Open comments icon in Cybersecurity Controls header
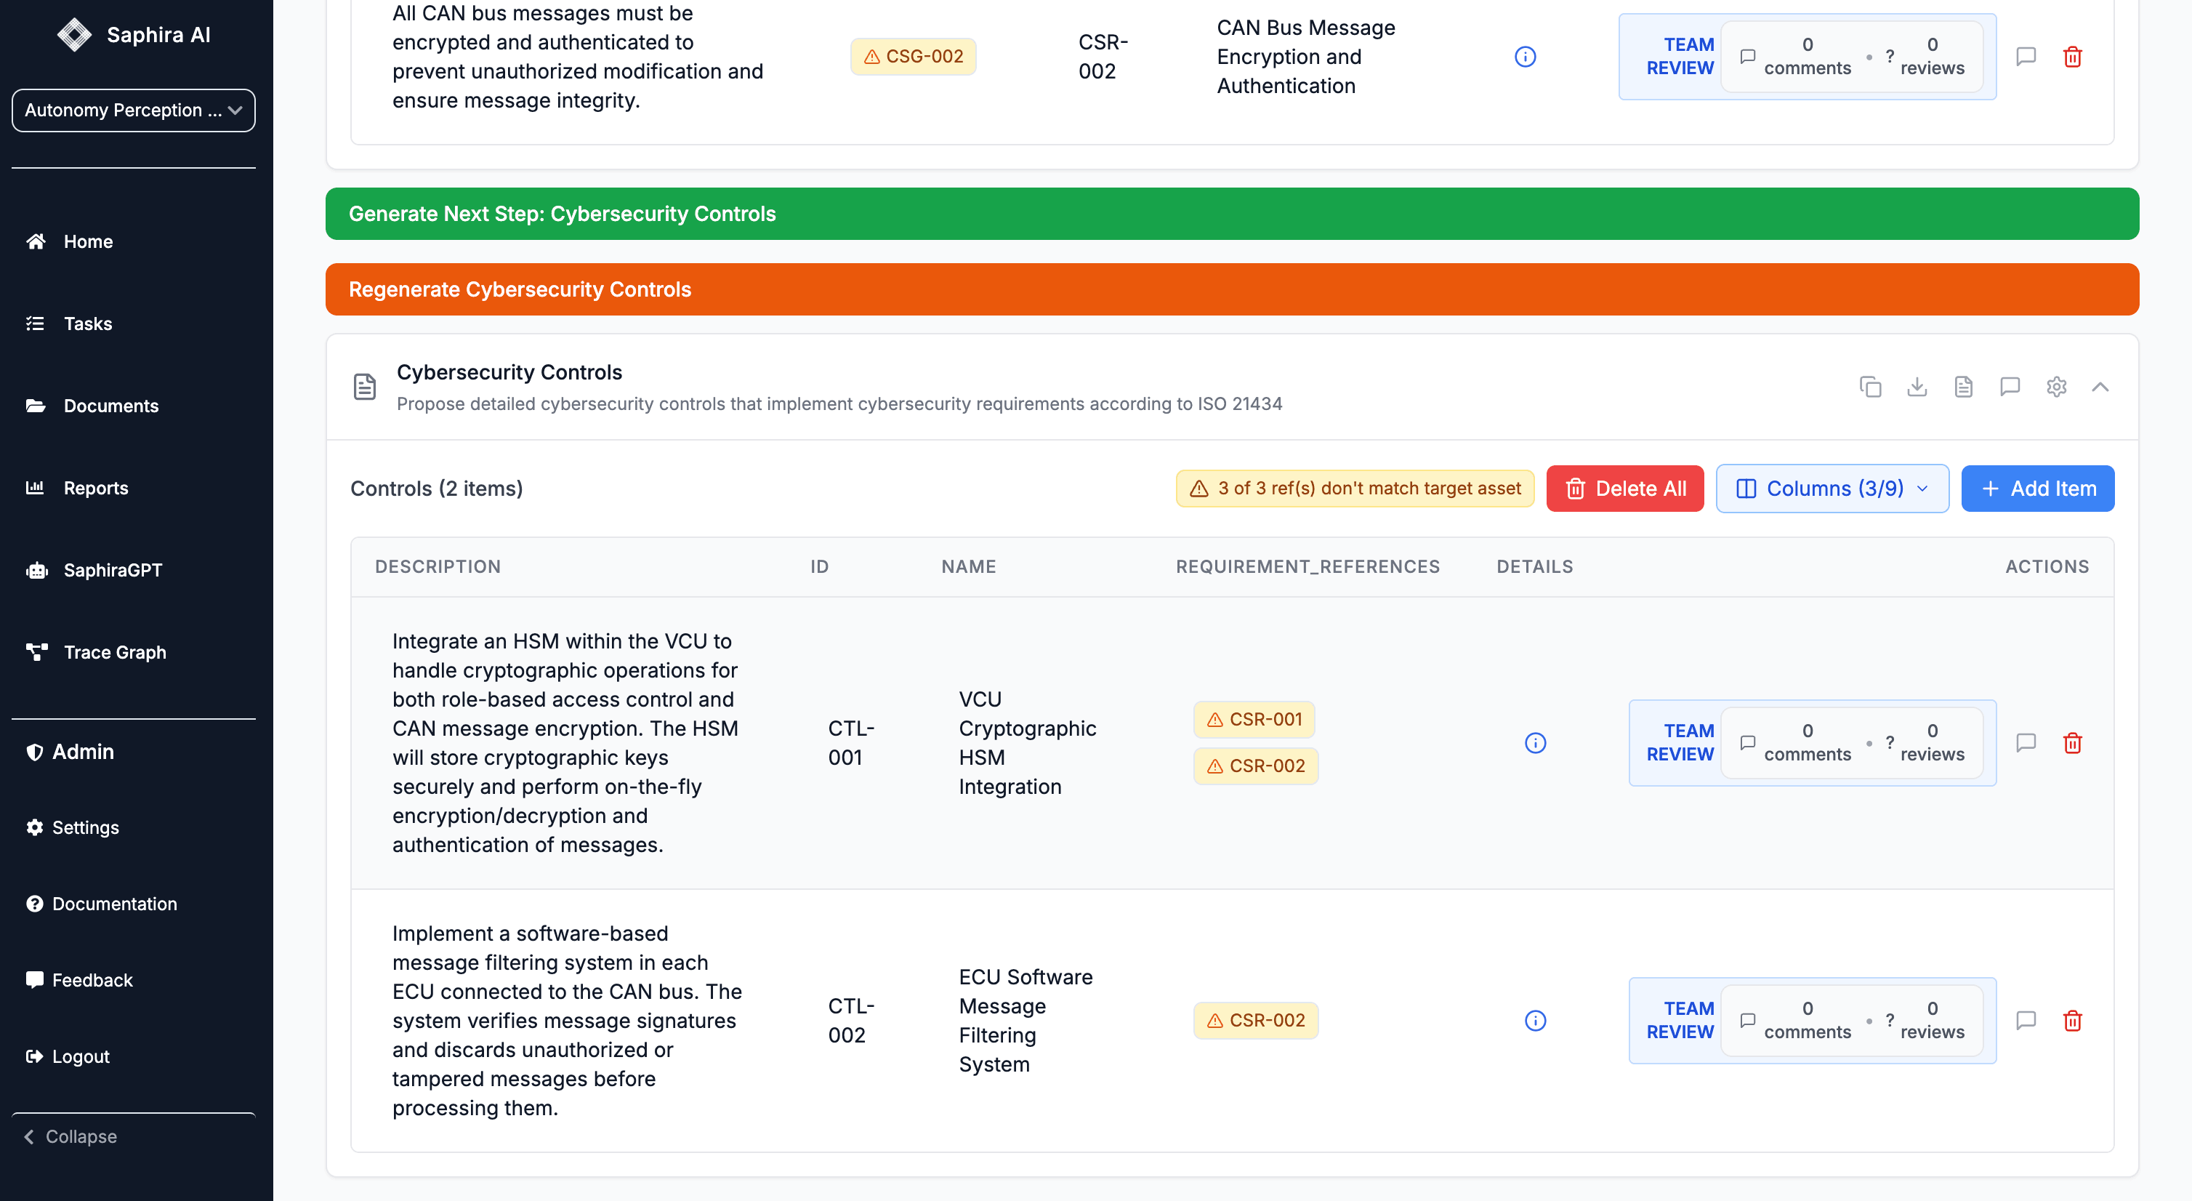Screen dimensions: 2192x1201 coord(2009,387)
